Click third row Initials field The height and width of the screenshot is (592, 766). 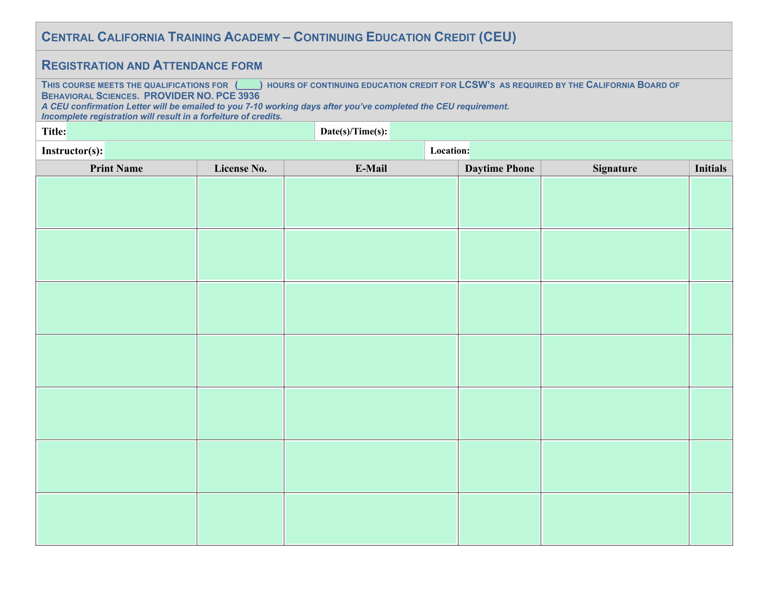pos(712,308)
